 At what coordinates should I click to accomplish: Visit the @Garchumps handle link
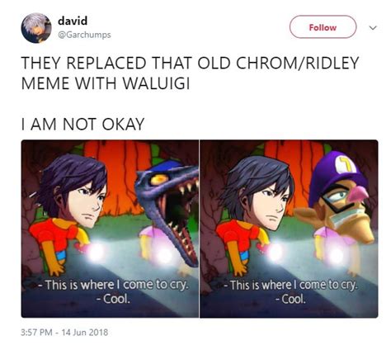click(84, 35)
